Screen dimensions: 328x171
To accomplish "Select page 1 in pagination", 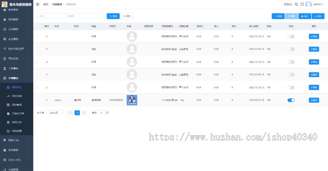I will [77, 113].
